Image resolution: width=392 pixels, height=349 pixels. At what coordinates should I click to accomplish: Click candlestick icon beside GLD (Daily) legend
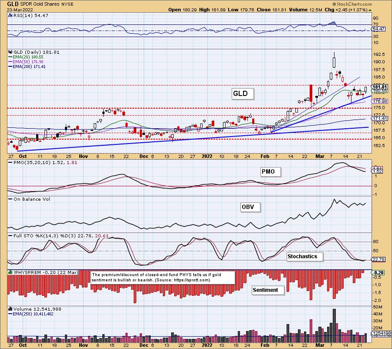point(10,52)
